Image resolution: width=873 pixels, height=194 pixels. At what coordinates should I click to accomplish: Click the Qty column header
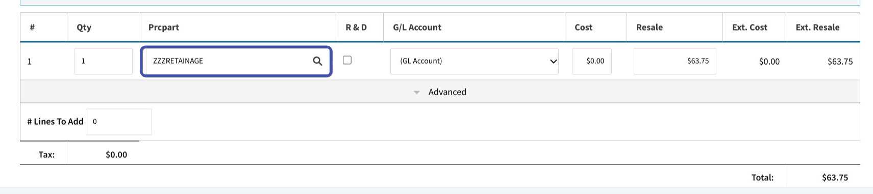(84, 27)
